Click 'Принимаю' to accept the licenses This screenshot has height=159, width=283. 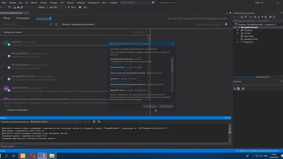150,106
